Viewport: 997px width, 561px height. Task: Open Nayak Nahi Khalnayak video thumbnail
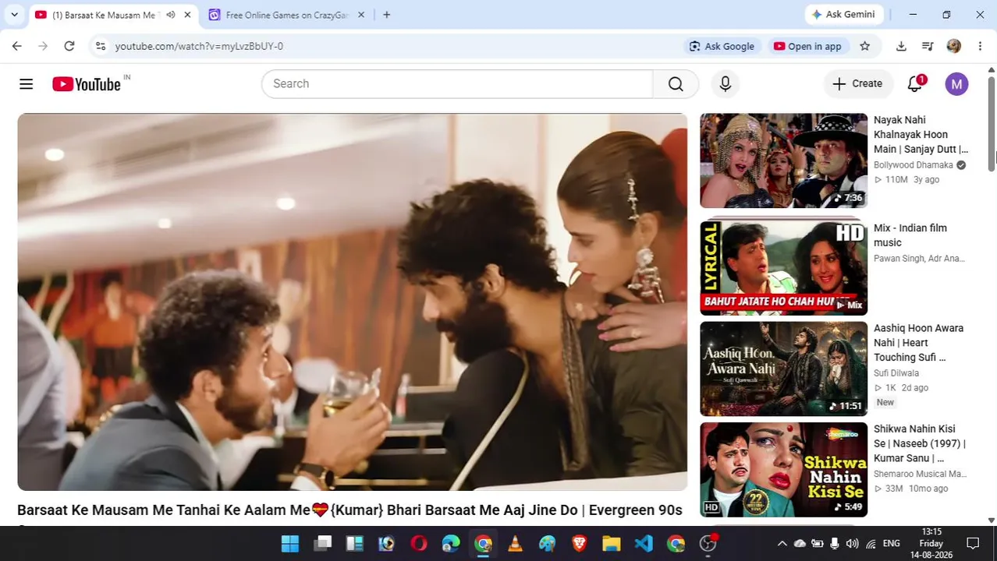click(x=783, y=161)
